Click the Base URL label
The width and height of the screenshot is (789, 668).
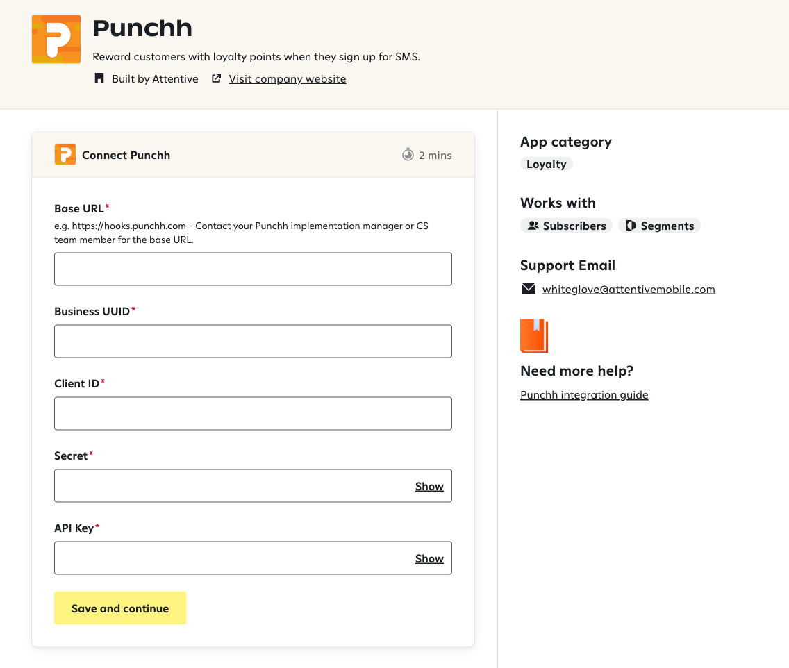tap(79, 209)
